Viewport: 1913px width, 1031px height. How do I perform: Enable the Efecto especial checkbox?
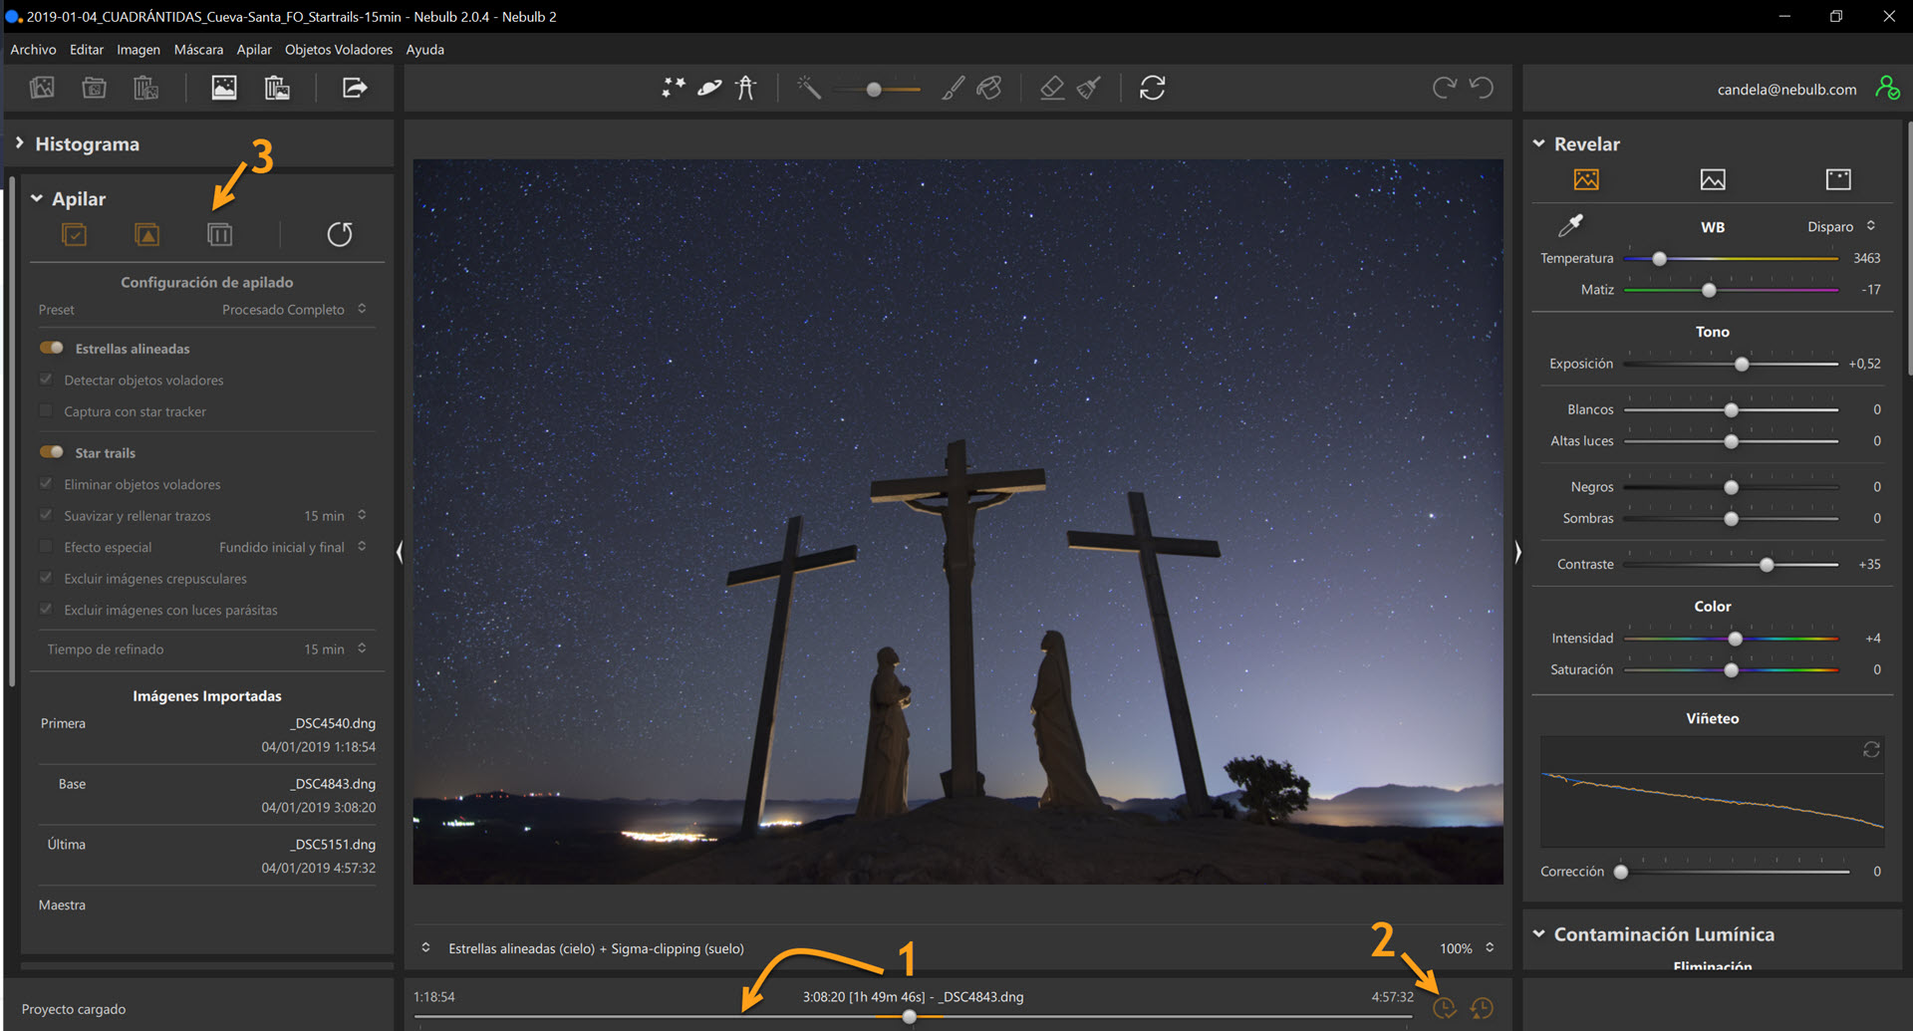tap(46, 546)
